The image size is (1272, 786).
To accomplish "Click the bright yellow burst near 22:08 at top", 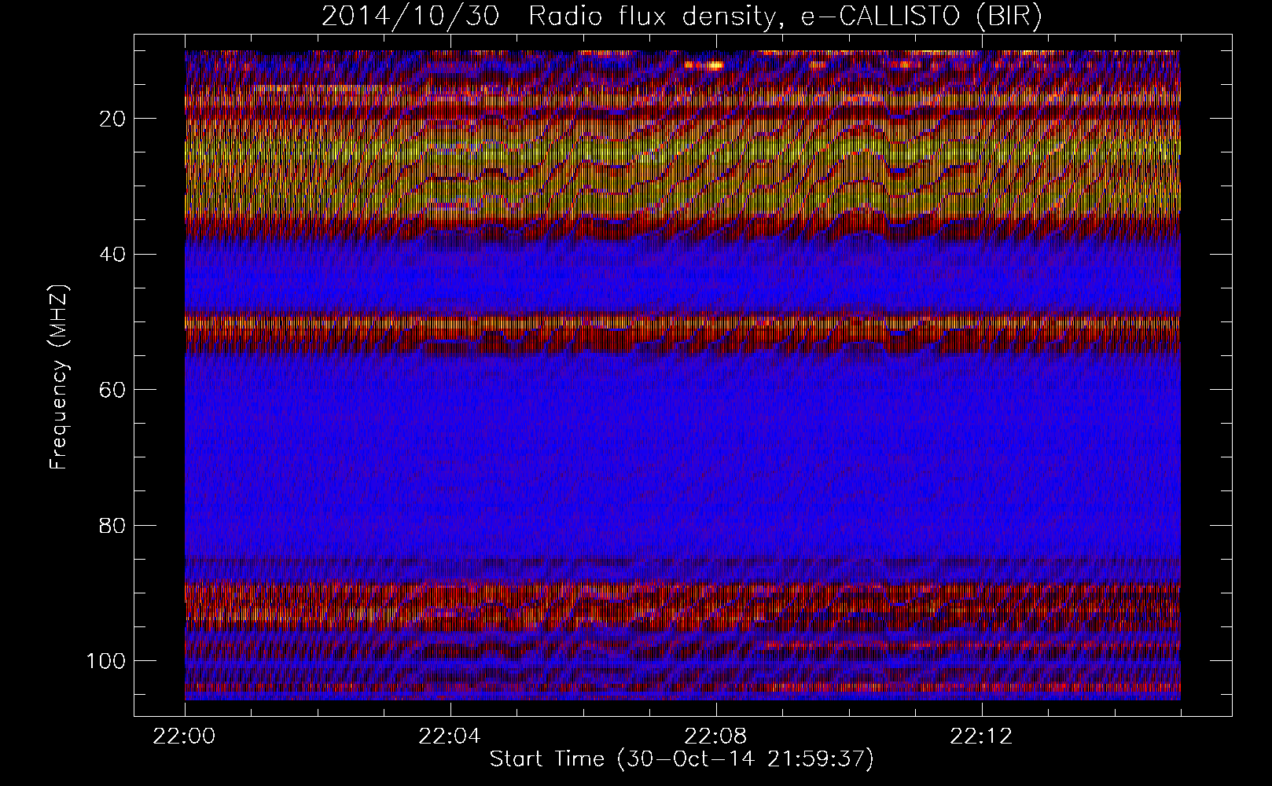I will [x=714, y=66].
